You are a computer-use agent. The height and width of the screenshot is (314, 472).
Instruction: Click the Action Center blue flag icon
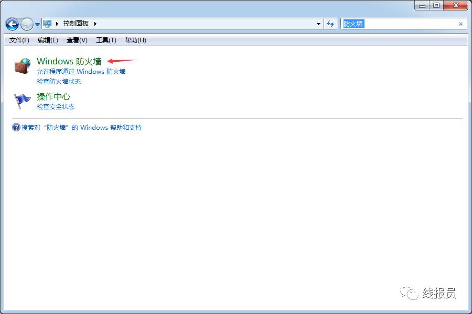point(22,101)
